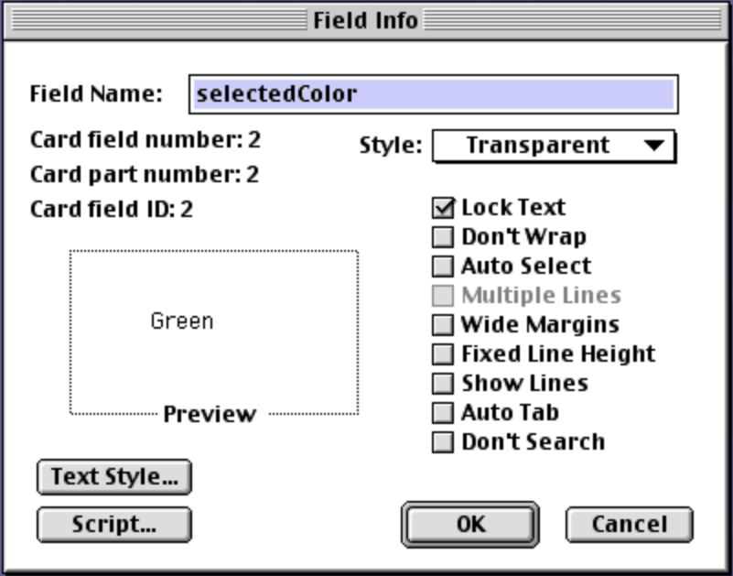Click the word Green in the preview
Viewport: 733px width, 576px height.
(x=181, y=321)
